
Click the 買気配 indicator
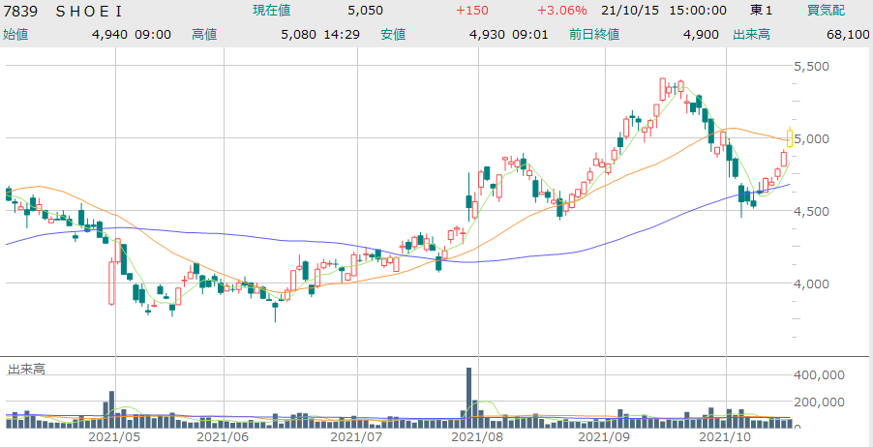click(827, 11)
